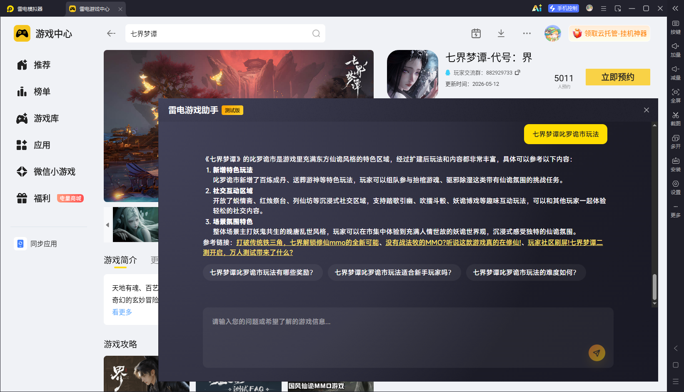Switch to 雷电游戏中心 tab

tap(94, 9)
